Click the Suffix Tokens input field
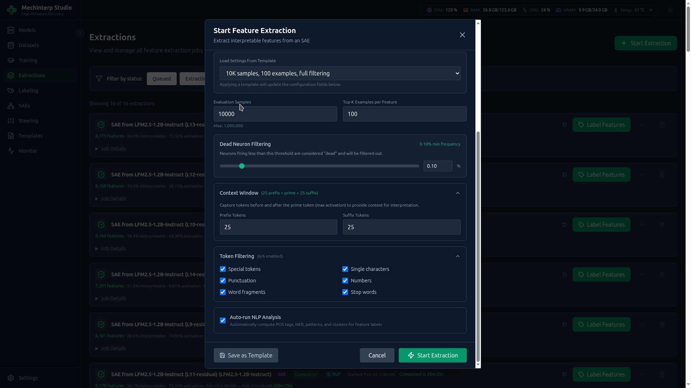The width and height of the screenshot is (691, 388). [402, 227]
